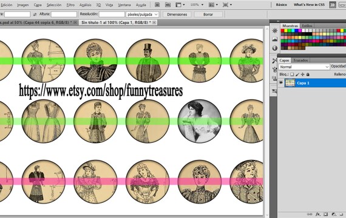Toggle lock transparent pixels for the layer
Viewport: 346px width, 218px height.
[x=292, y=74]
